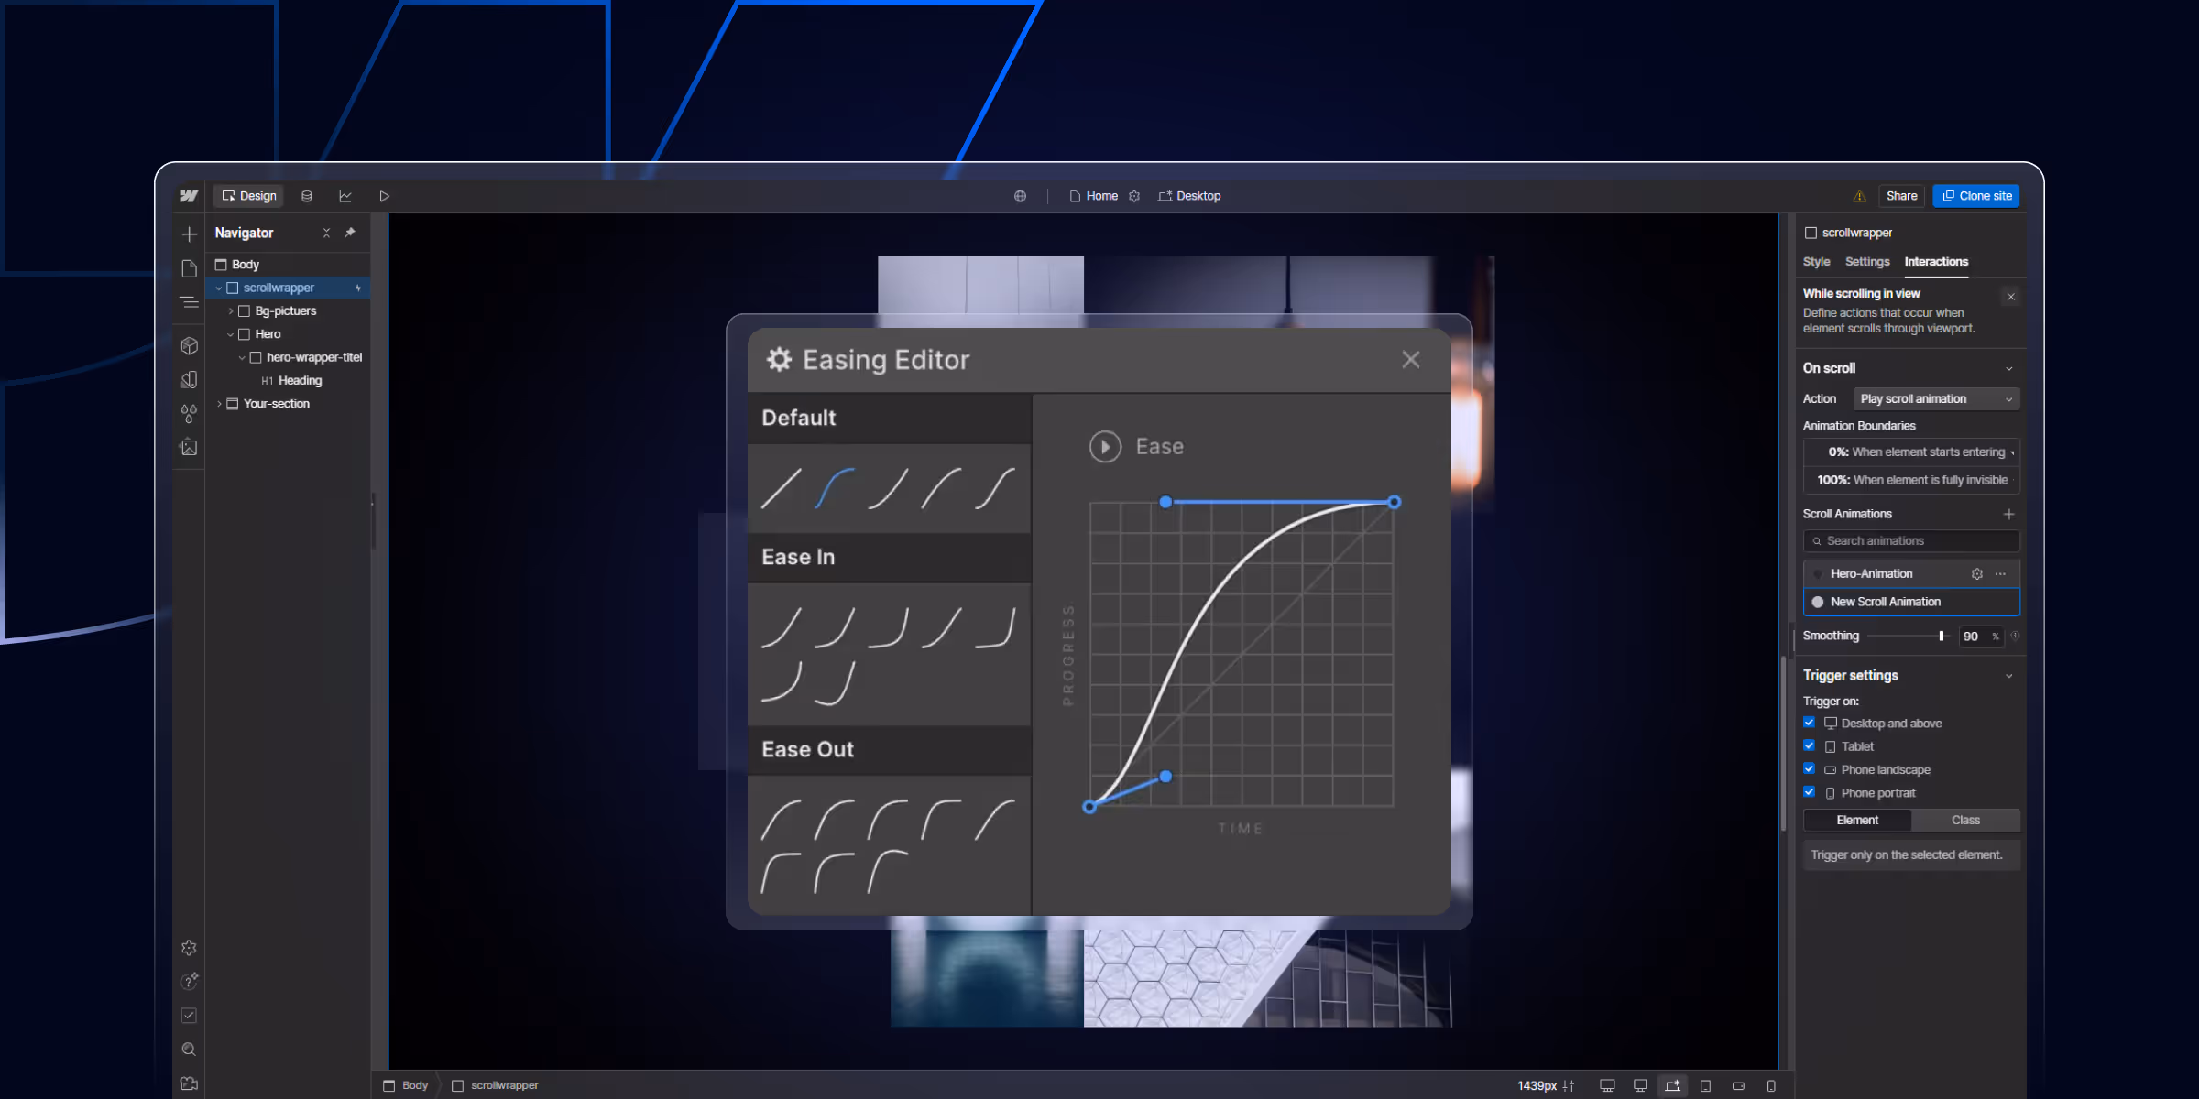Screen dimensions: 2199x1099
Task: Click the info icon beside Smoothing value
Action: (2014, 636)
